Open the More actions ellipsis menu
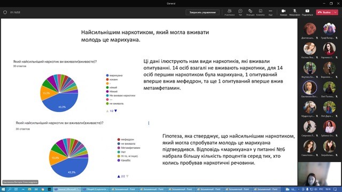 coord(270,12)
